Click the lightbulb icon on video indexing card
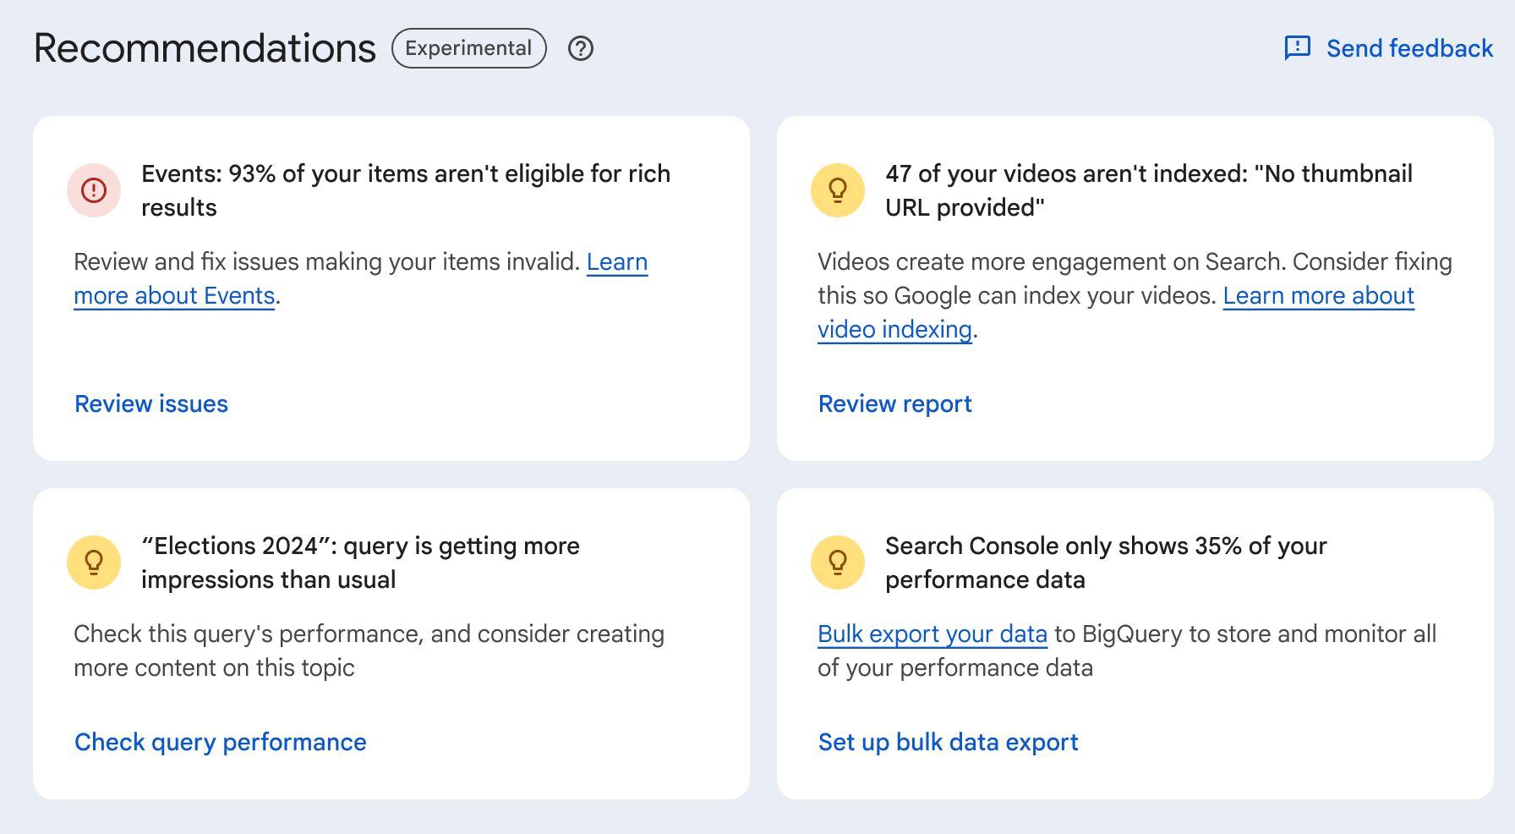This screenshot has height=834, width=1515. click(837, 189)
